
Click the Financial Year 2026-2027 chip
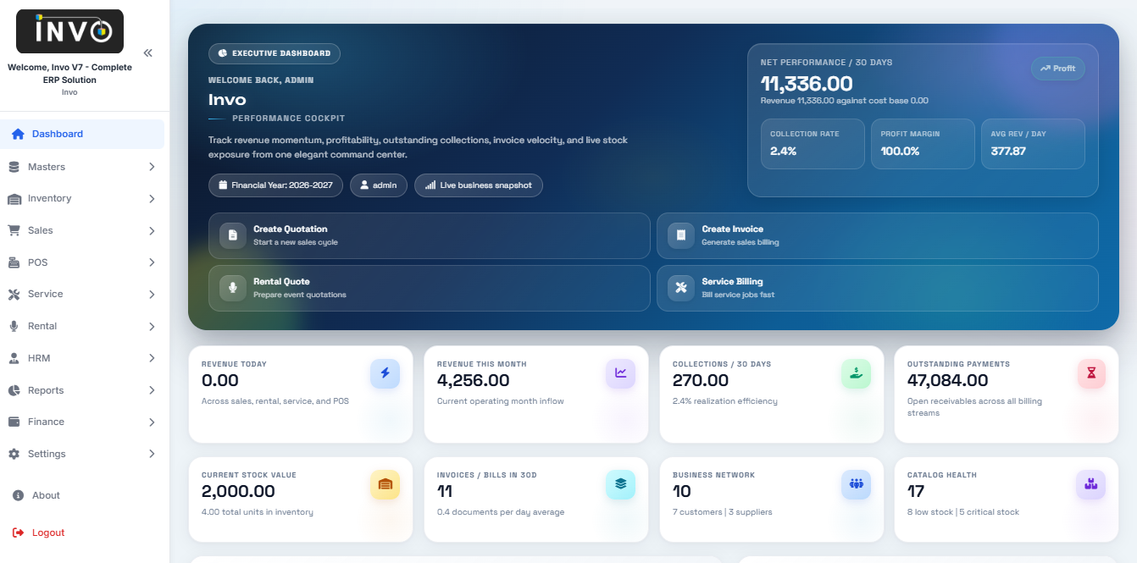pos(276,185)
